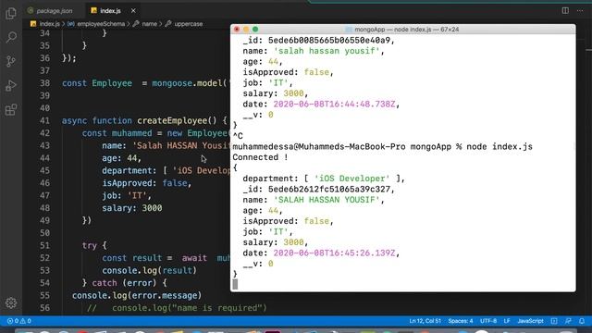592x333 pixels.
Task: Change the UTF-8 file encoding
Action: click(488, 321)
